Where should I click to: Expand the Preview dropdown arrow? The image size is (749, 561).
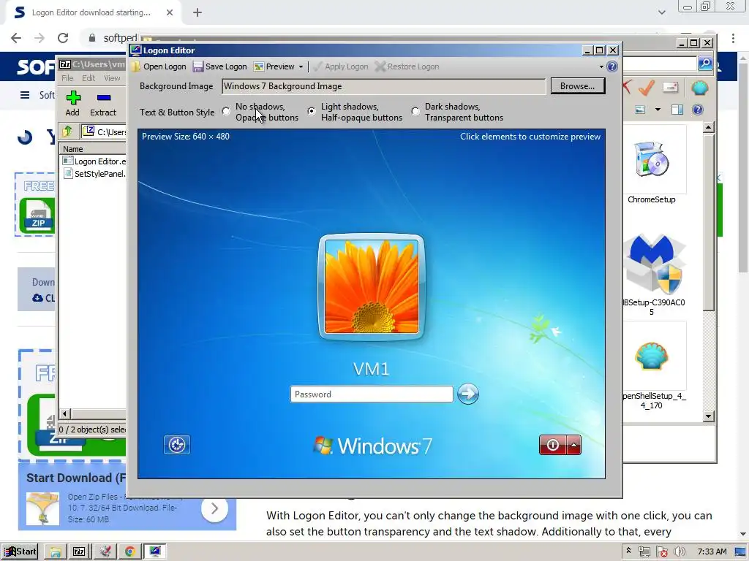tap(301, 66)
